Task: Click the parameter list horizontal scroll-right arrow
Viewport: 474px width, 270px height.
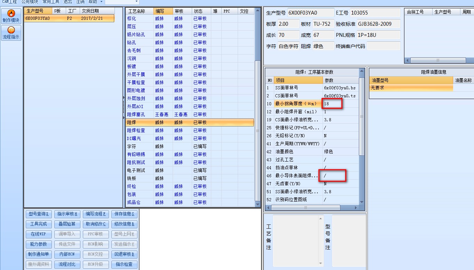Action: tap(356, 208)
